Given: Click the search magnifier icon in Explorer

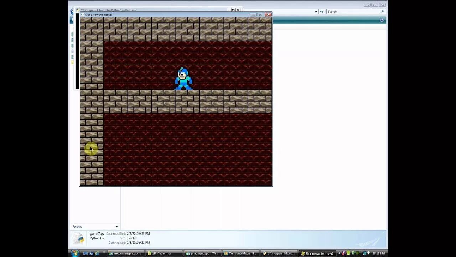Looking at the screenshot, I should tap(383, 12).
